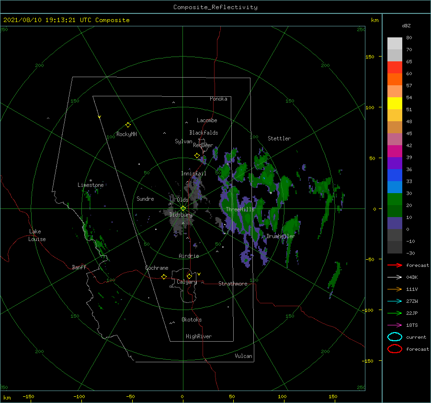
Task: Click the yellow diamond marker inside Calgary
Action: coord(189,276)
